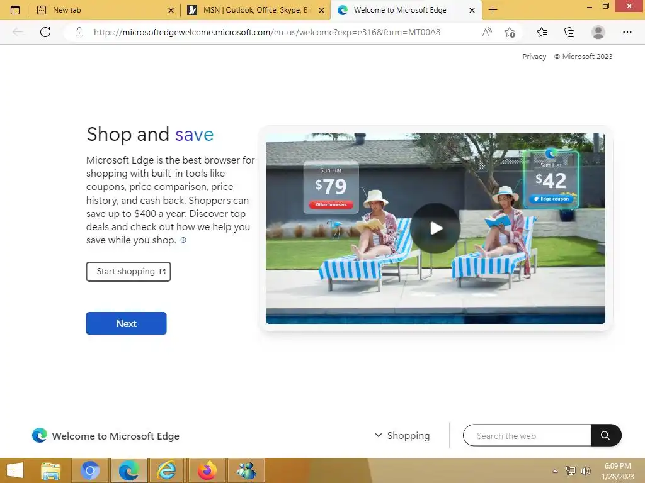Viewport: 645px width, 483px height.
Task: Launch Firefox from the taskbar
Action: click(x=207, y=470)
